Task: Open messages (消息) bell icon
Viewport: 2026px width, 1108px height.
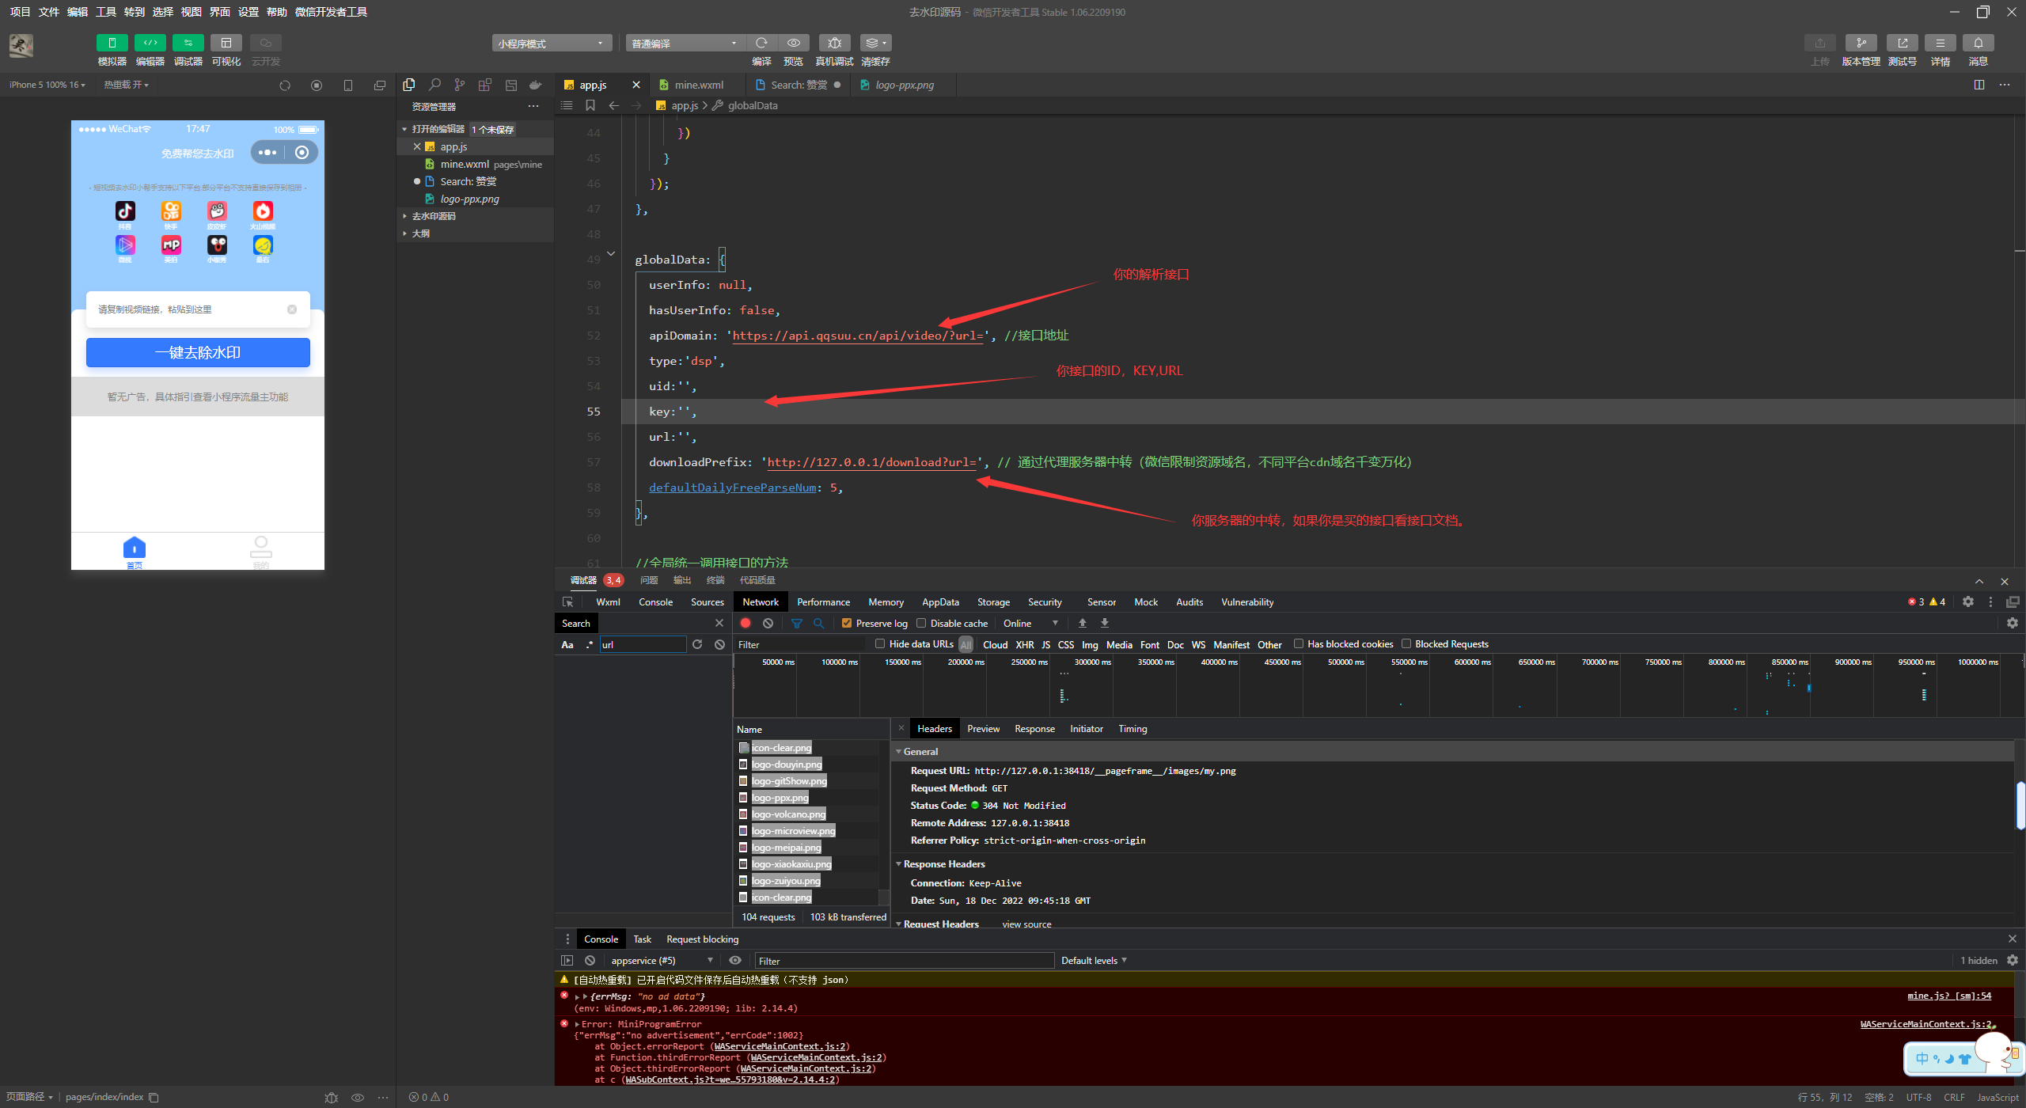Action: click(x=1978, y=43)
